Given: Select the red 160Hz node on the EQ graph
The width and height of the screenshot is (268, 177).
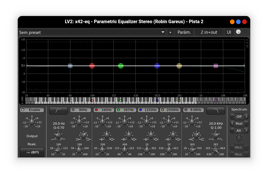Looking at the screenshot, I should pos(92,66).
